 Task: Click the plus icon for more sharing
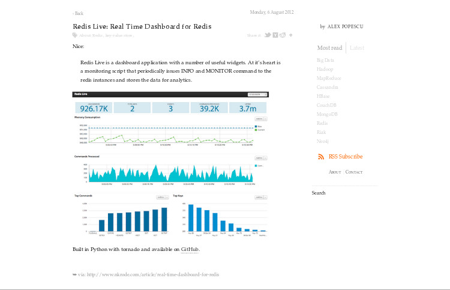point(291,35)
